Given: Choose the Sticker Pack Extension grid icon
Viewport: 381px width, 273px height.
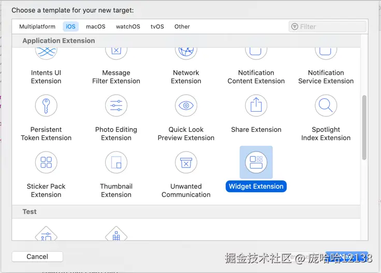Looking at the screenshot, I should pos(46,162).
